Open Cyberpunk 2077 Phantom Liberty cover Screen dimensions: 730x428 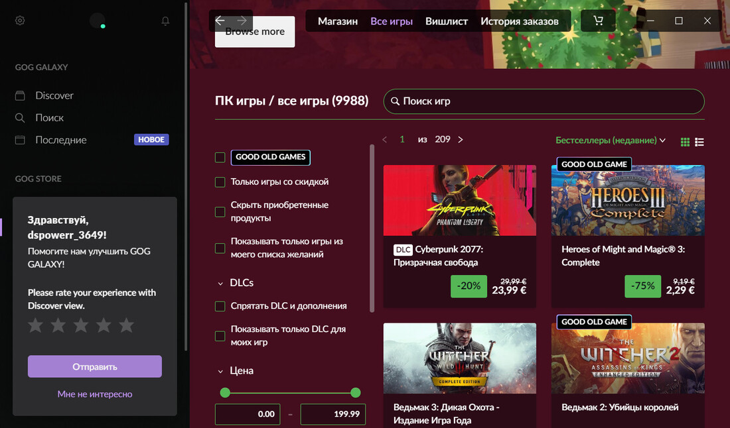click(459, 200)
